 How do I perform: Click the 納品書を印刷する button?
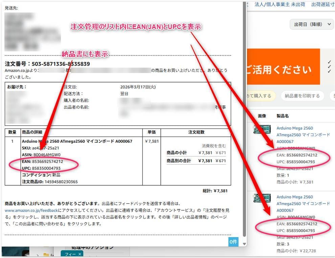[302, 96]
